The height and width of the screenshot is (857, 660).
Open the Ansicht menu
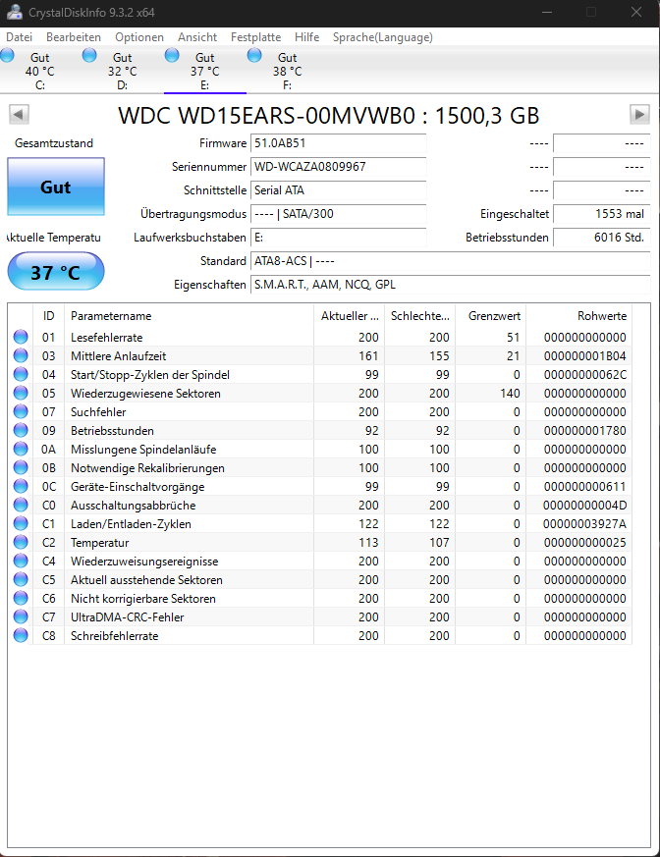[x=197, y=37]
